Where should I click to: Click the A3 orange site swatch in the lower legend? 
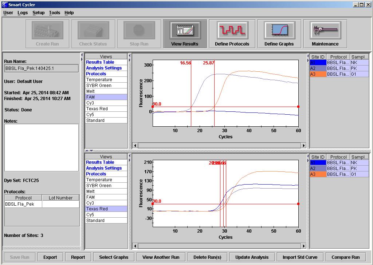(318, 174)
